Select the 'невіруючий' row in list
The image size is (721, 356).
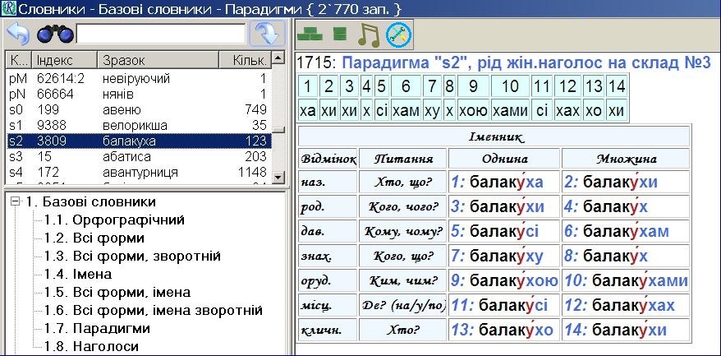click(x=139, y=79)
